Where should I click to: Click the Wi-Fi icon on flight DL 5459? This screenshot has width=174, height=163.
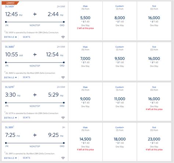[63, 37]
